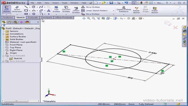Click the Trim Entities tool
This screenshot has height=106, width=188.
pos(56,9)
